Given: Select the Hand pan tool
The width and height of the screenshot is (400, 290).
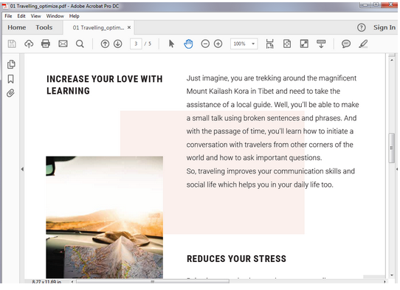Looking at the screenshot, I should pos(188,44).
